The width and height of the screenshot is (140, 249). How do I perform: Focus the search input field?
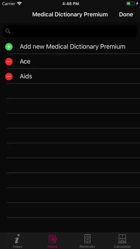pos(70,31)
